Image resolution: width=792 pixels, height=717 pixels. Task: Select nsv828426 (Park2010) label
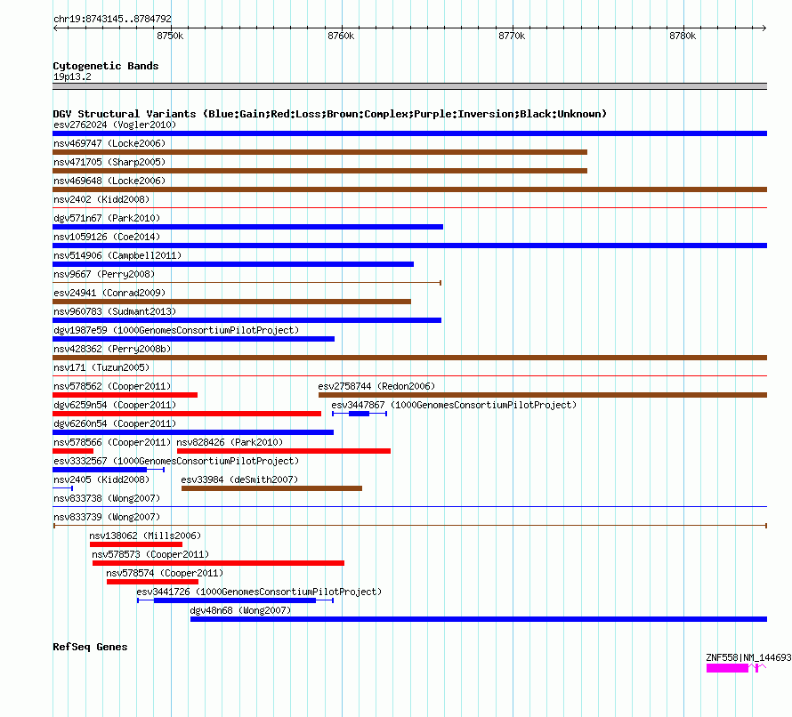click(x=230, y=442)
